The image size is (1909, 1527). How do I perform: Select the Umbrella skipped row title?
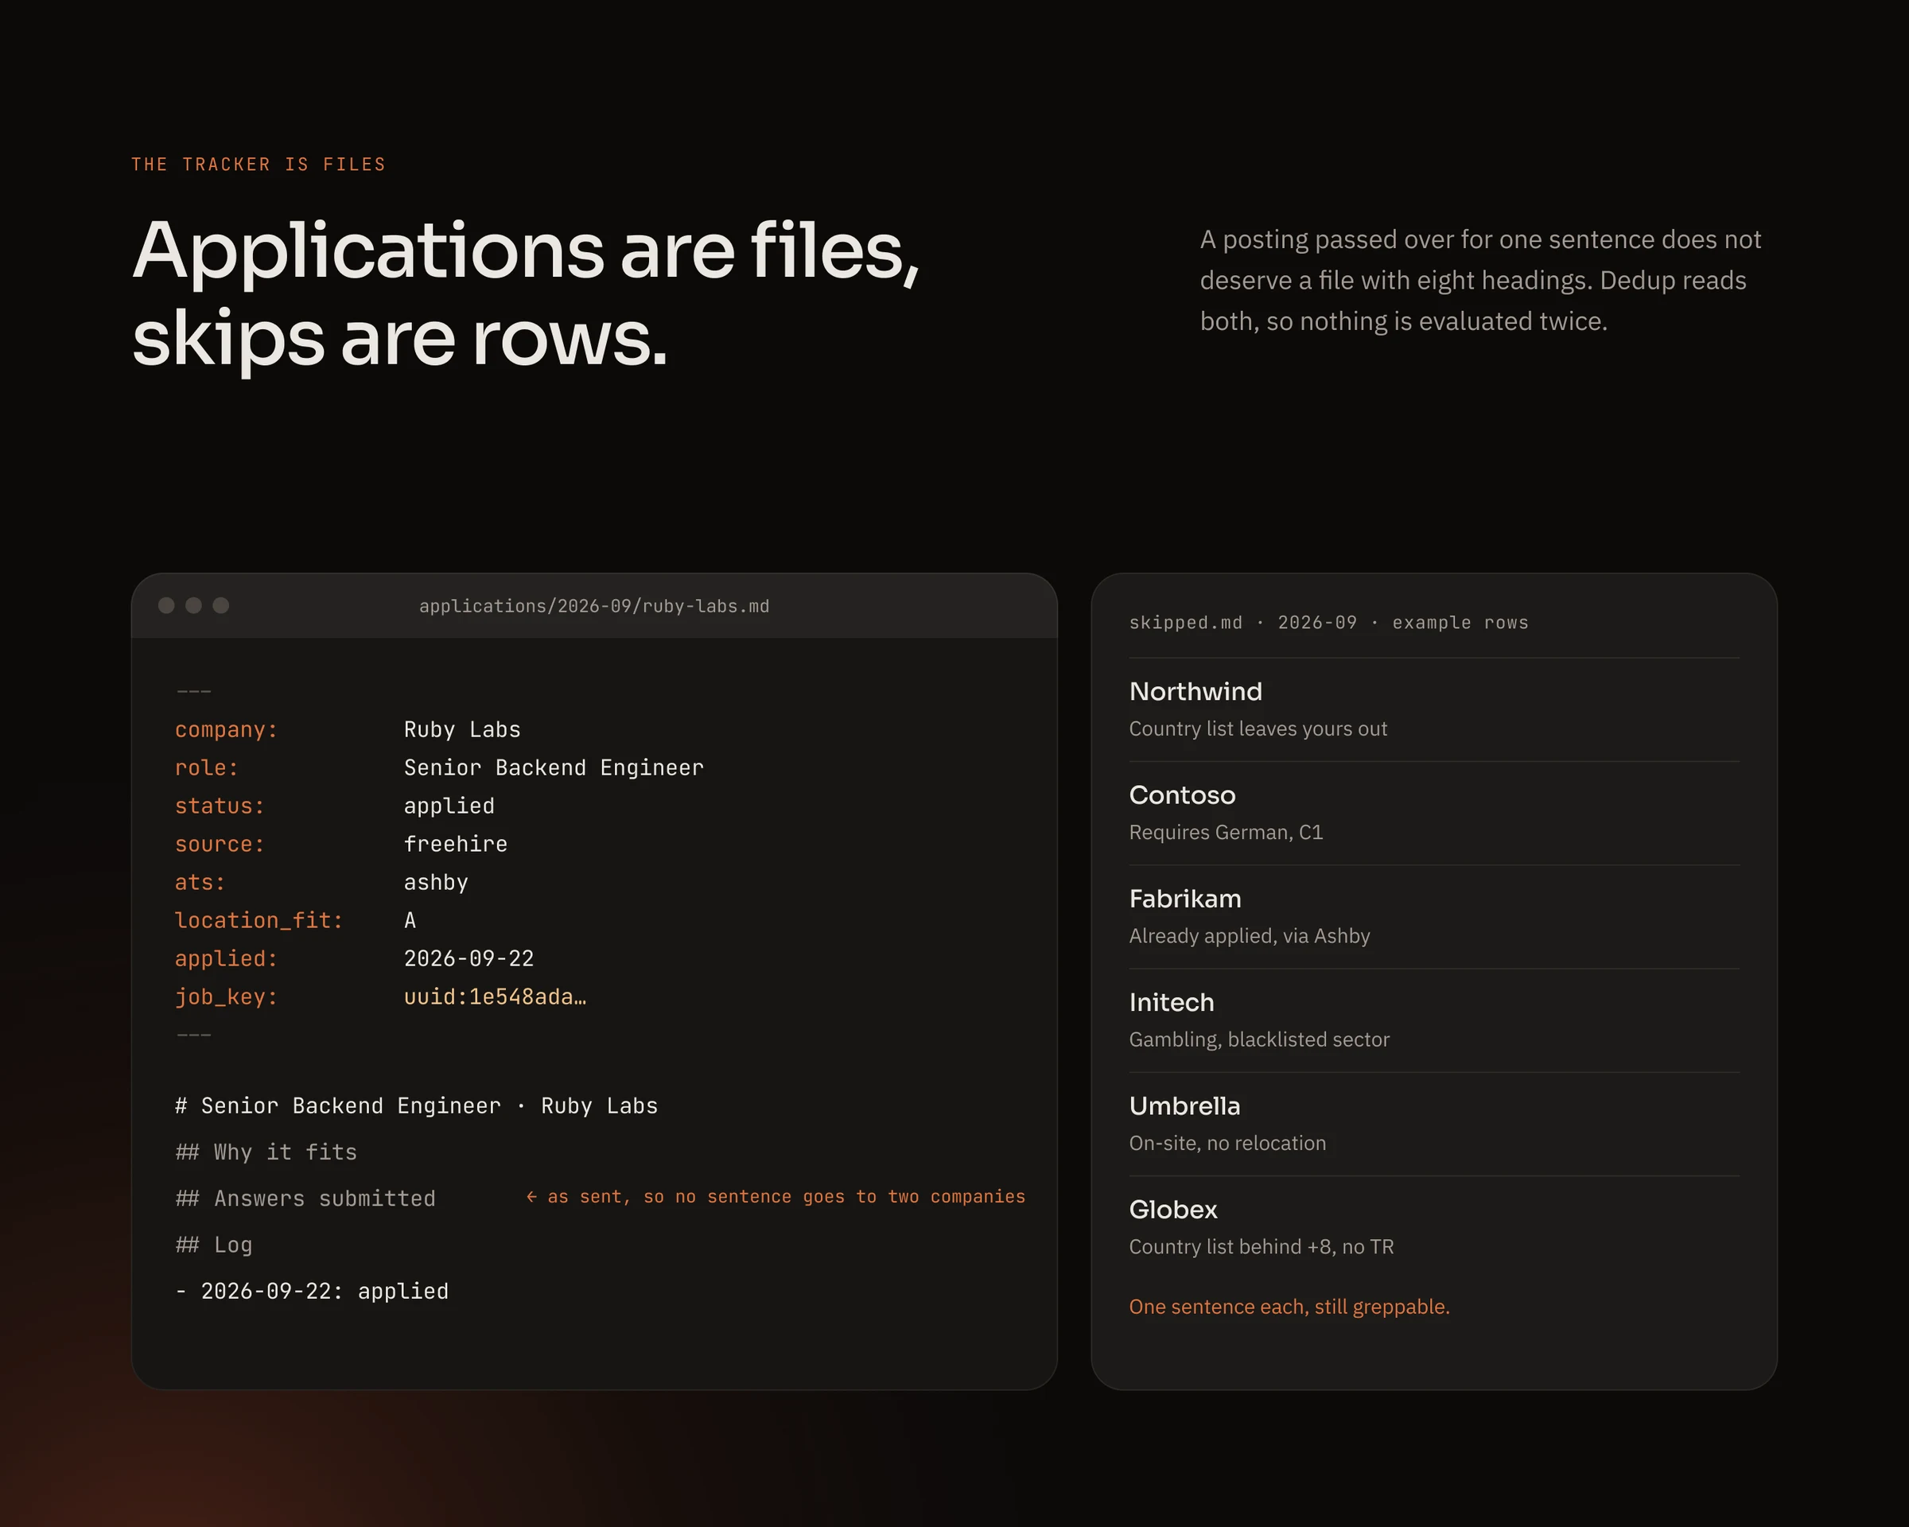1184,1105
